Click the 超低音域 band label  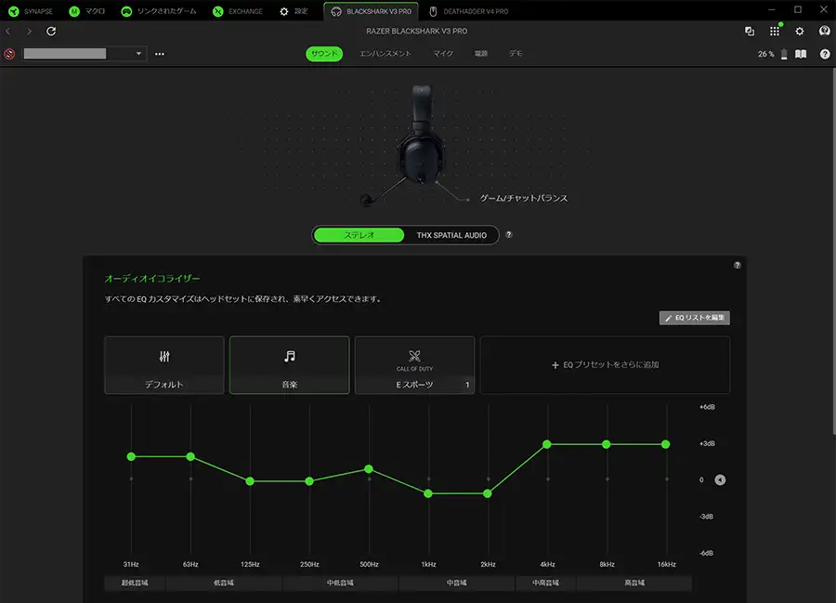coord(135,583)
